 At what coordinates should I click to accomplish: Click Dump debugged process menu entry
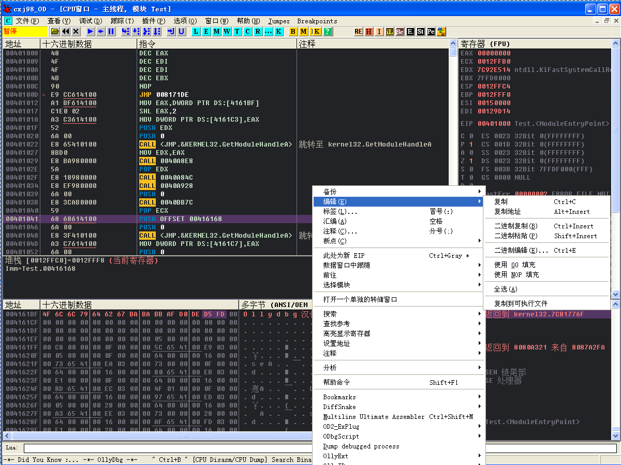click(x=398, y=446)
